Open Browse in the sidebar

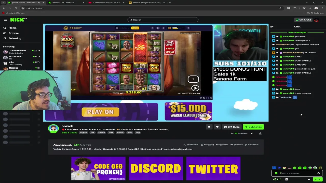(11, 33)
